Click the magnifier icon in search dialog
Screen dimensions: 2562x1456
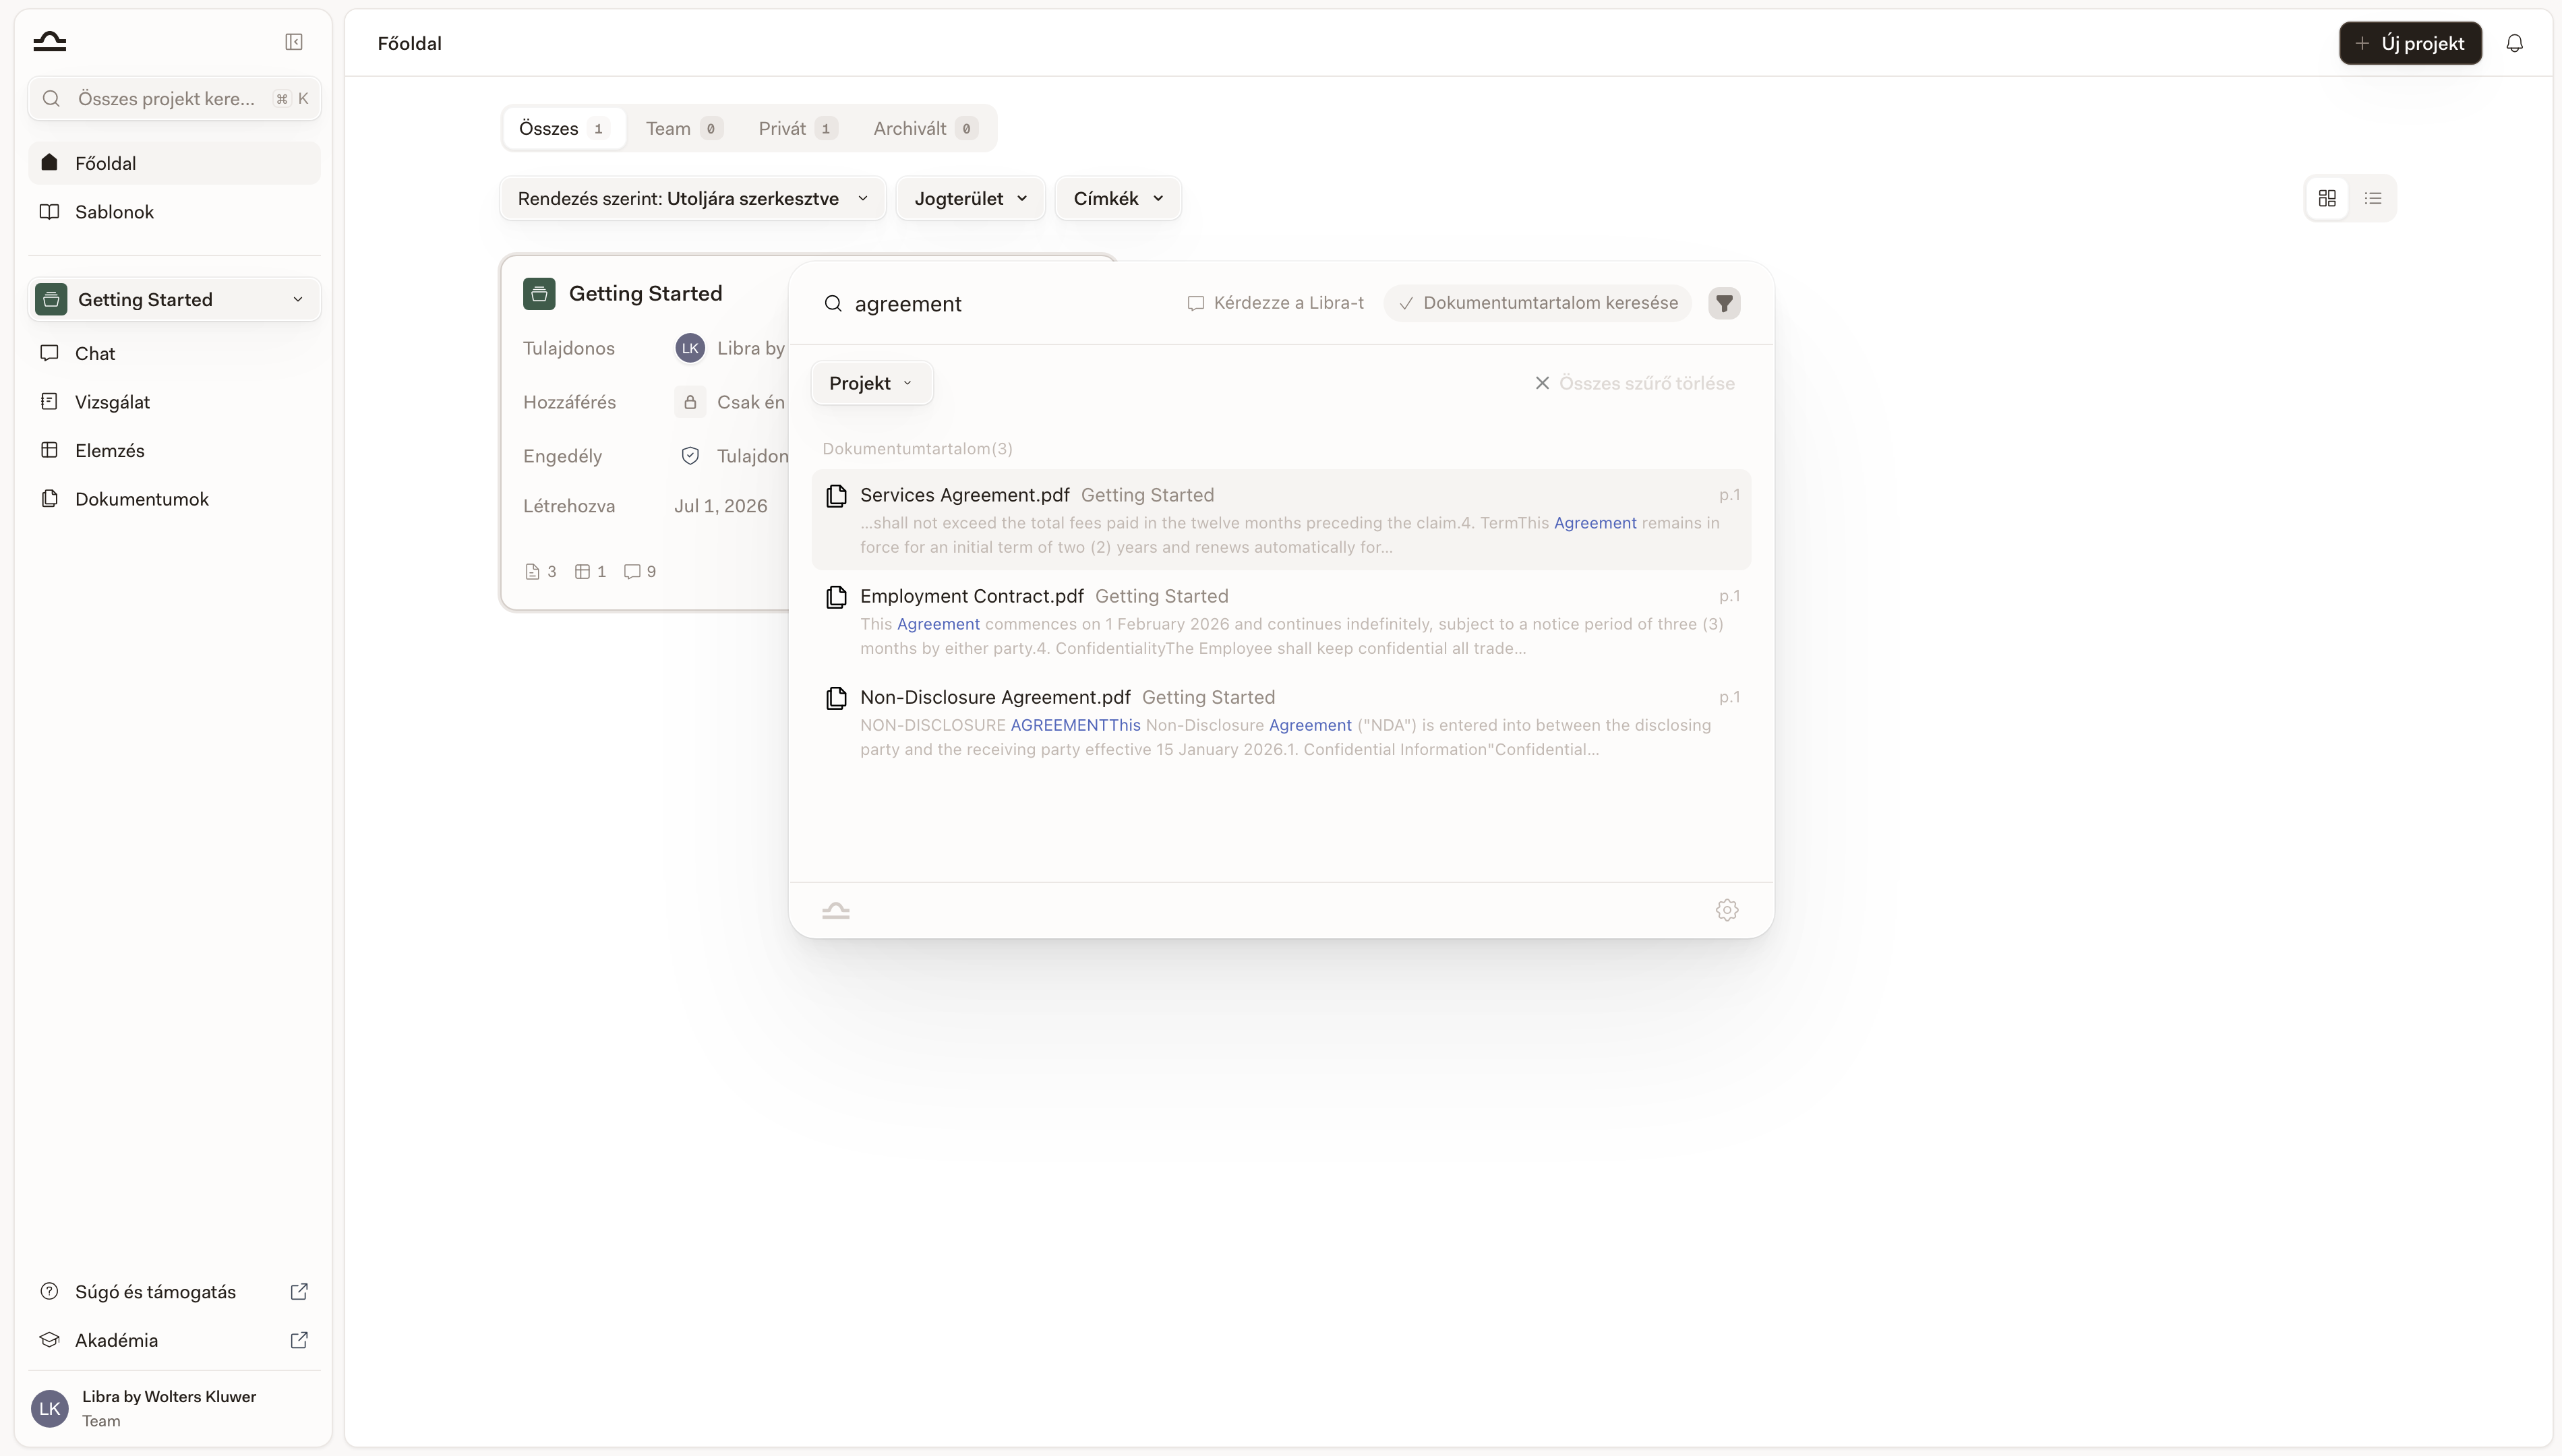point(833,303)
